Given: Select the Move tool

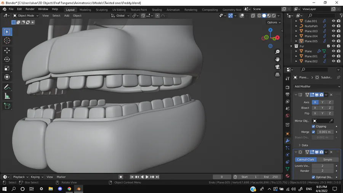Looking at the screenshot, I should [x=7, y=50].
